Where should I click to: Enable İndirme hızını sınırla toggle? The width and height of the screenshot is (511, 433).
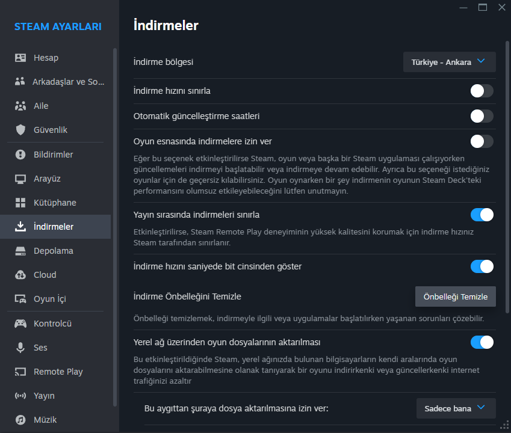pos(482,91)
